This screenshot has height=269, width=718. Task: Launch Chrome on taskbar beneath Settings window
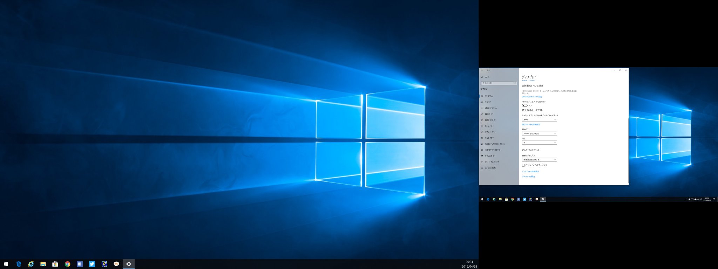(512, 199)
